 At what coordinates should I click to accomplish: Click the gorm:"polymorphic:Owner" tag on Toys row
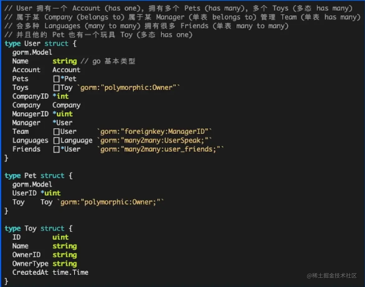click(x=129, y=87)
